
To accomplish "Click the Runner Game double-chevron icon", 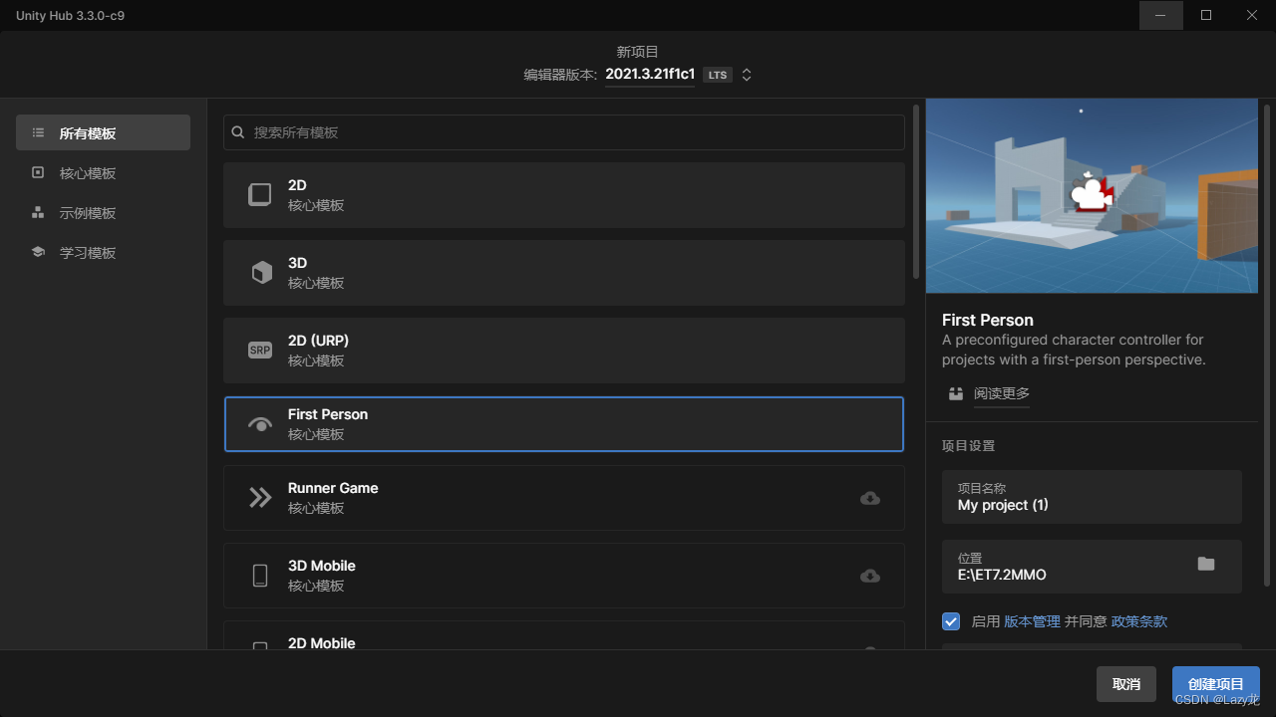I will click(x=259, y=498).
